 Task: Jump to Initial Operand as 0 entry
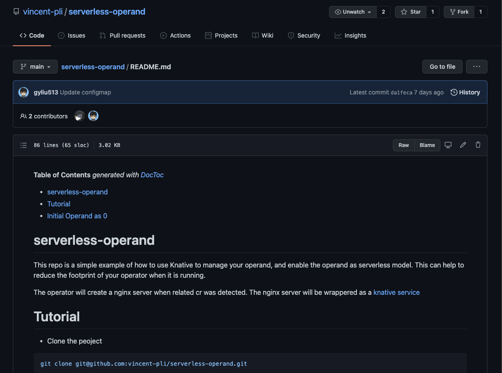[77, 216]
